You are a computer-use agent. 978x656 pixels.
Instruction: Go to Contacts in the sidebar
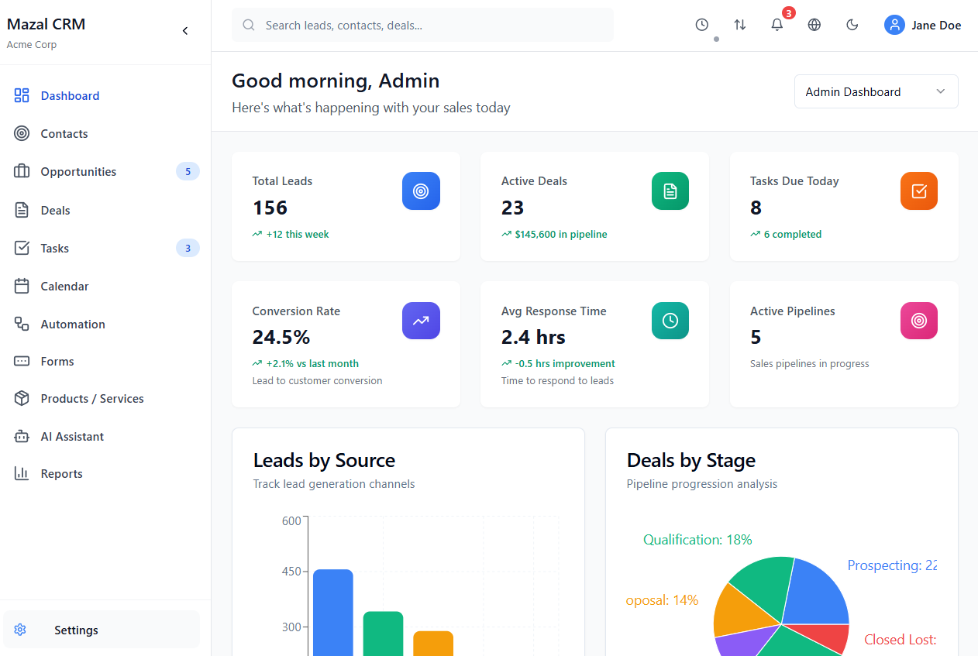pos(64,134)
